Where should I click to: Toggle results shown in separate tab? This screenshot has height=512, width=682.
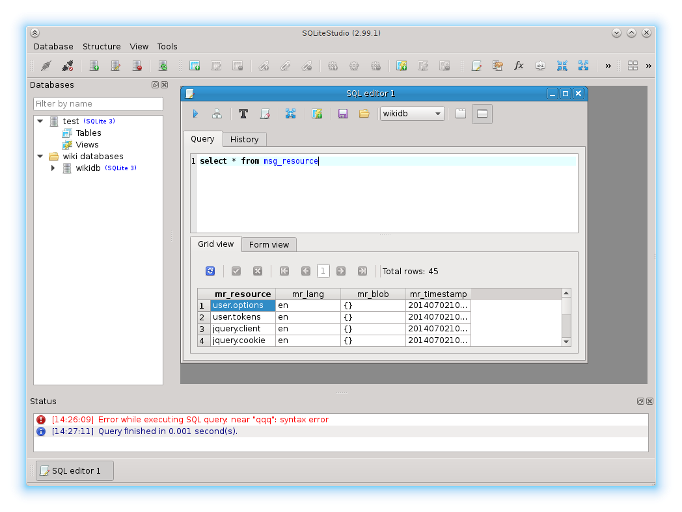click(x=461, y=114)
